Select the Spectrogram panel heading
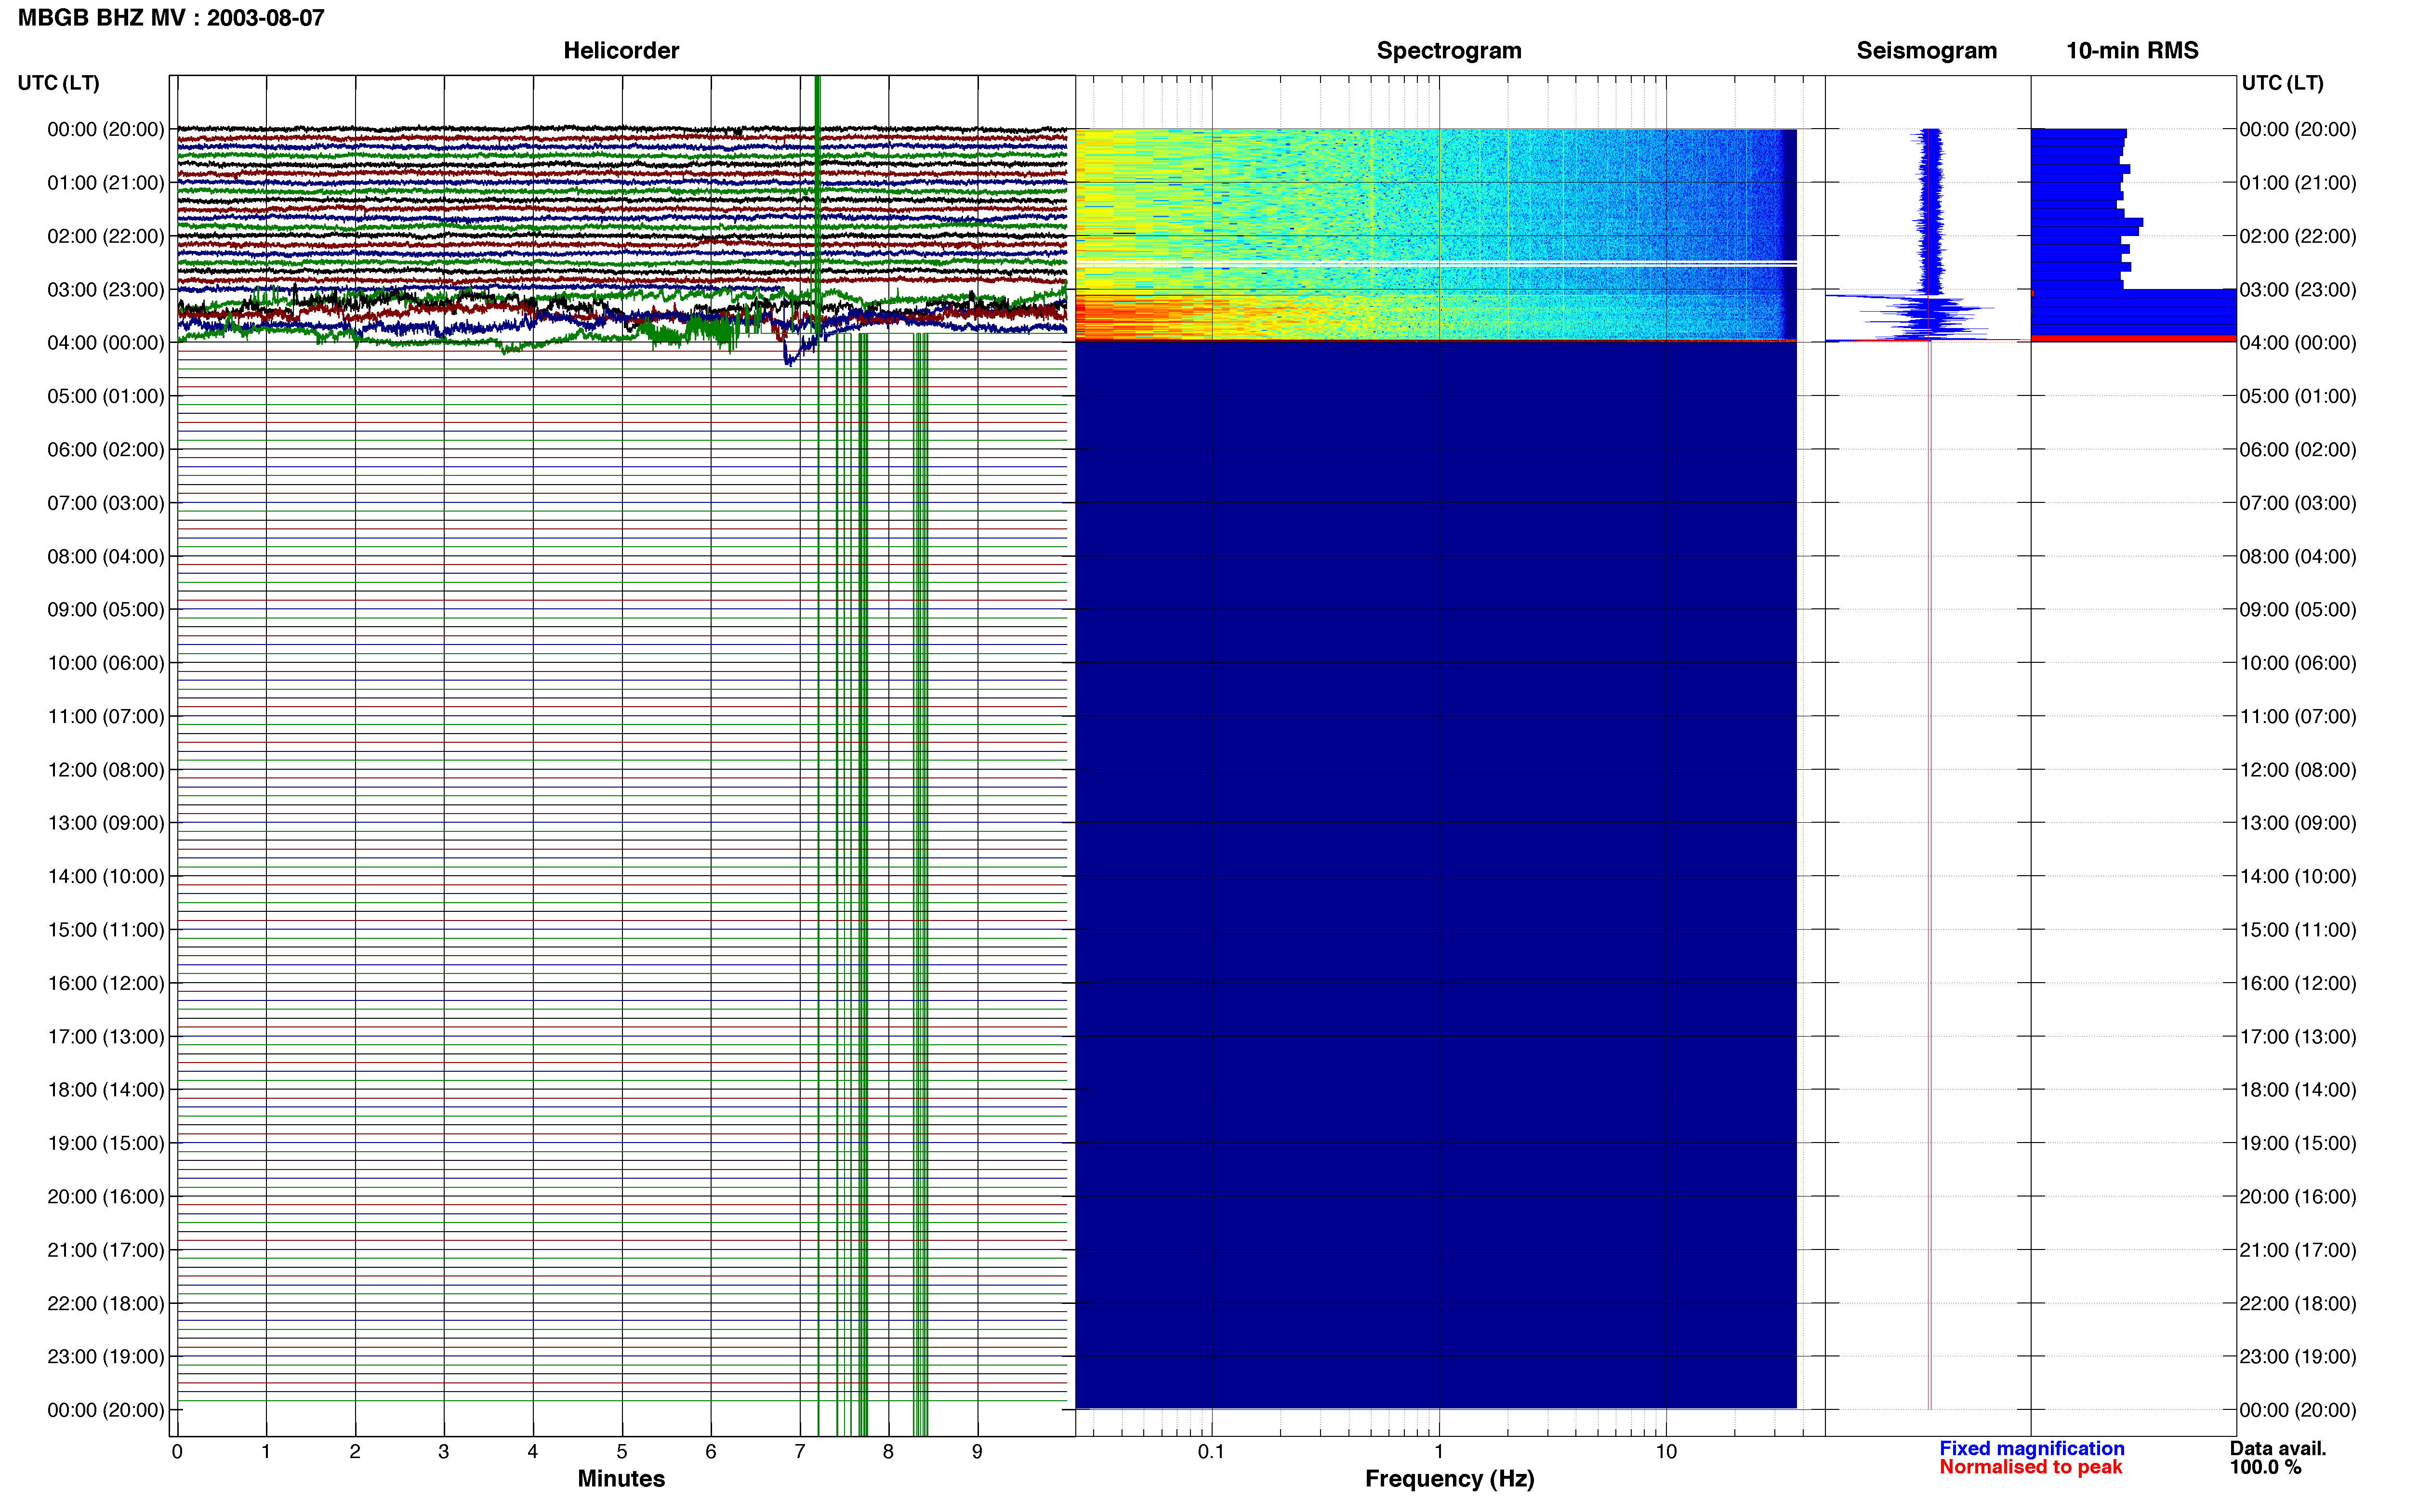The height and width of the screenshot is (1512, 2418). [x=1449, y=51]
